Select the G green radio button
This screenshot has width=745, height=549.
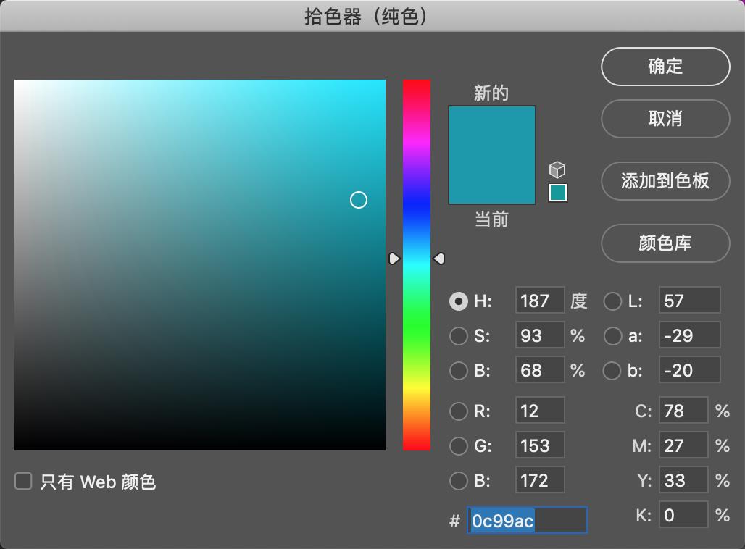458,446
